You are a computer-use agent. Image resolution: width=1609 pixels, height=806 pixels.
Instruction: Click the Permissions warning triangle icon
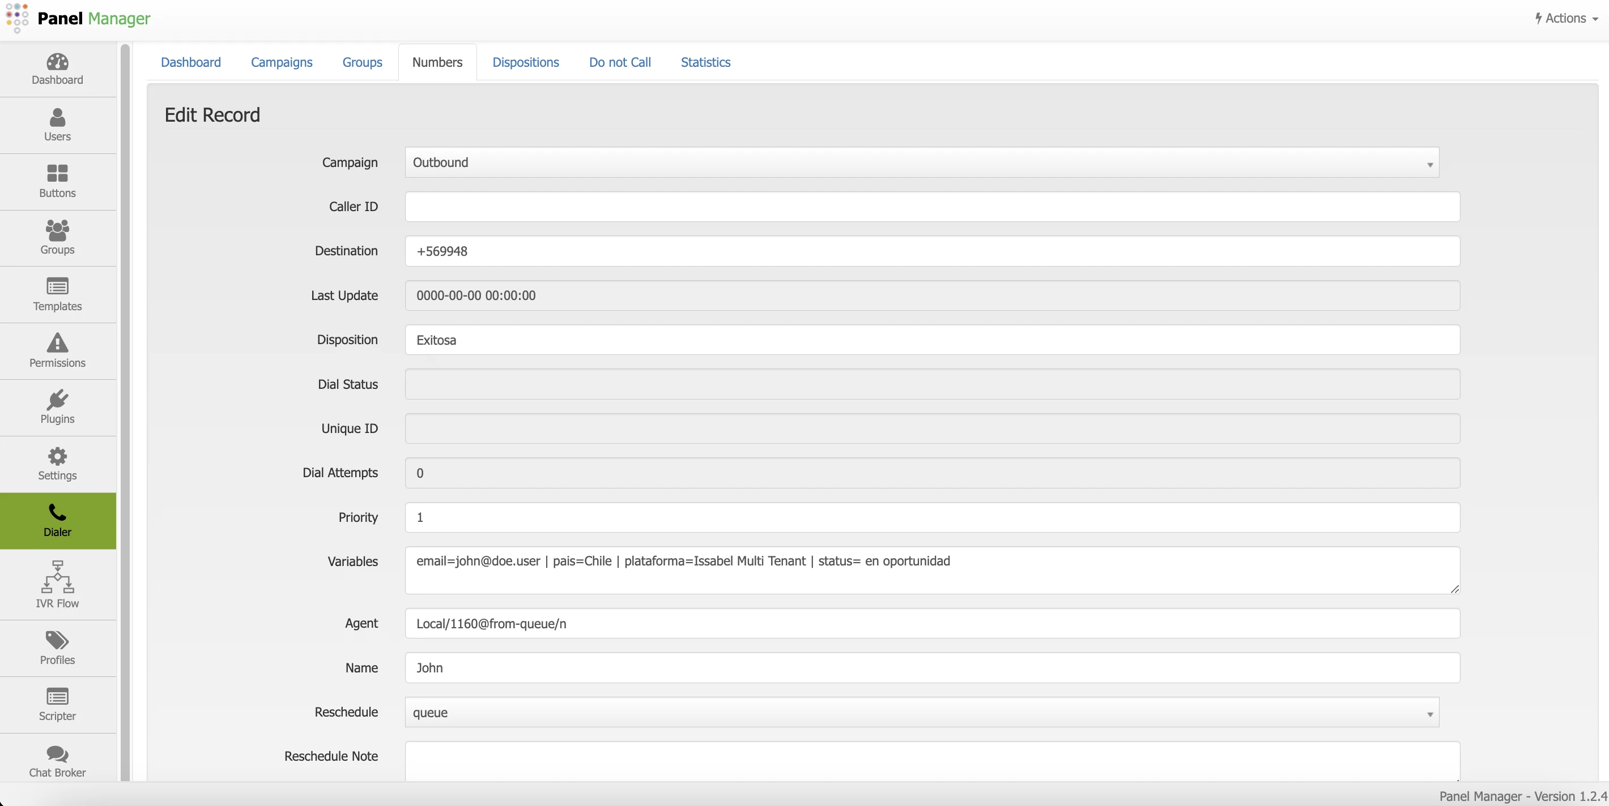[x=57, y=342]
